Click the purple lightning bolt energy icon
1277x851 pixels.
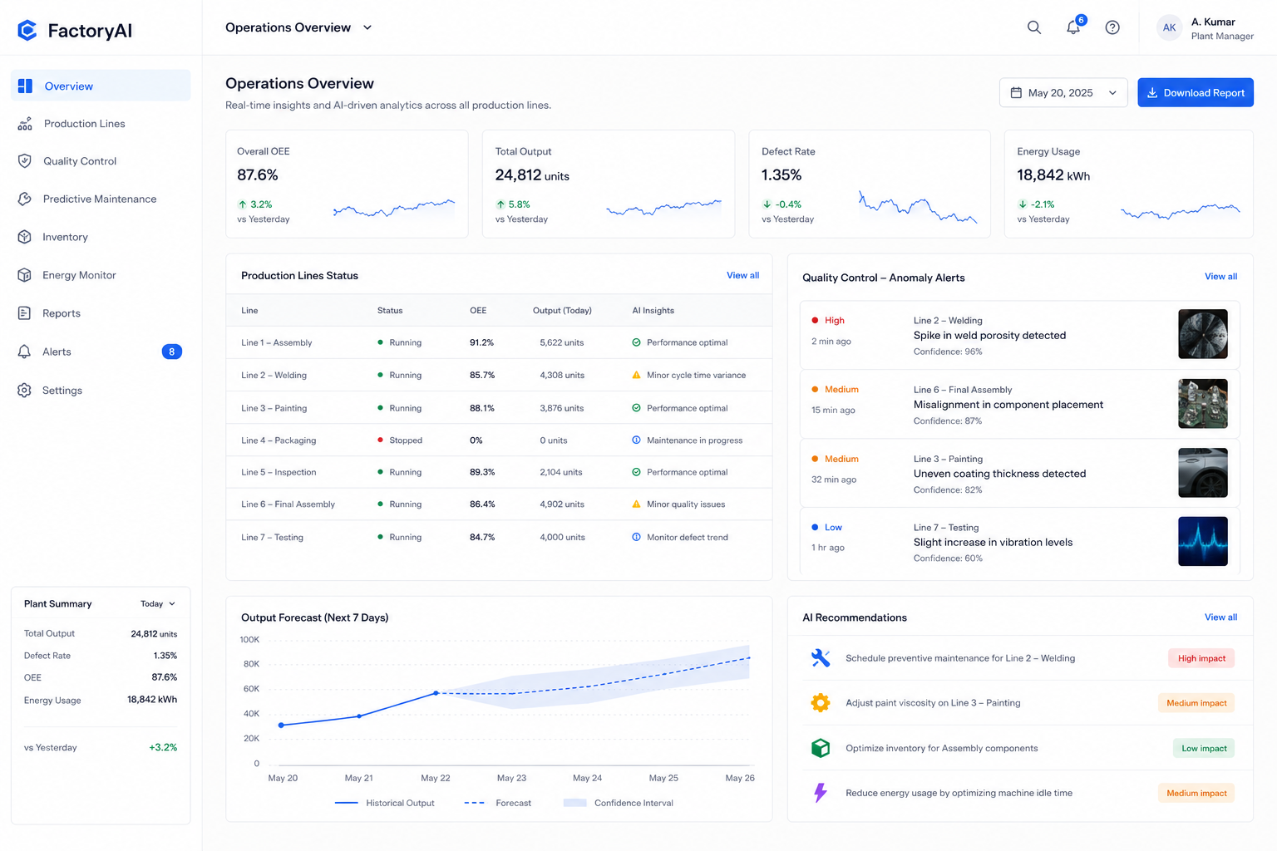[821, 793]
